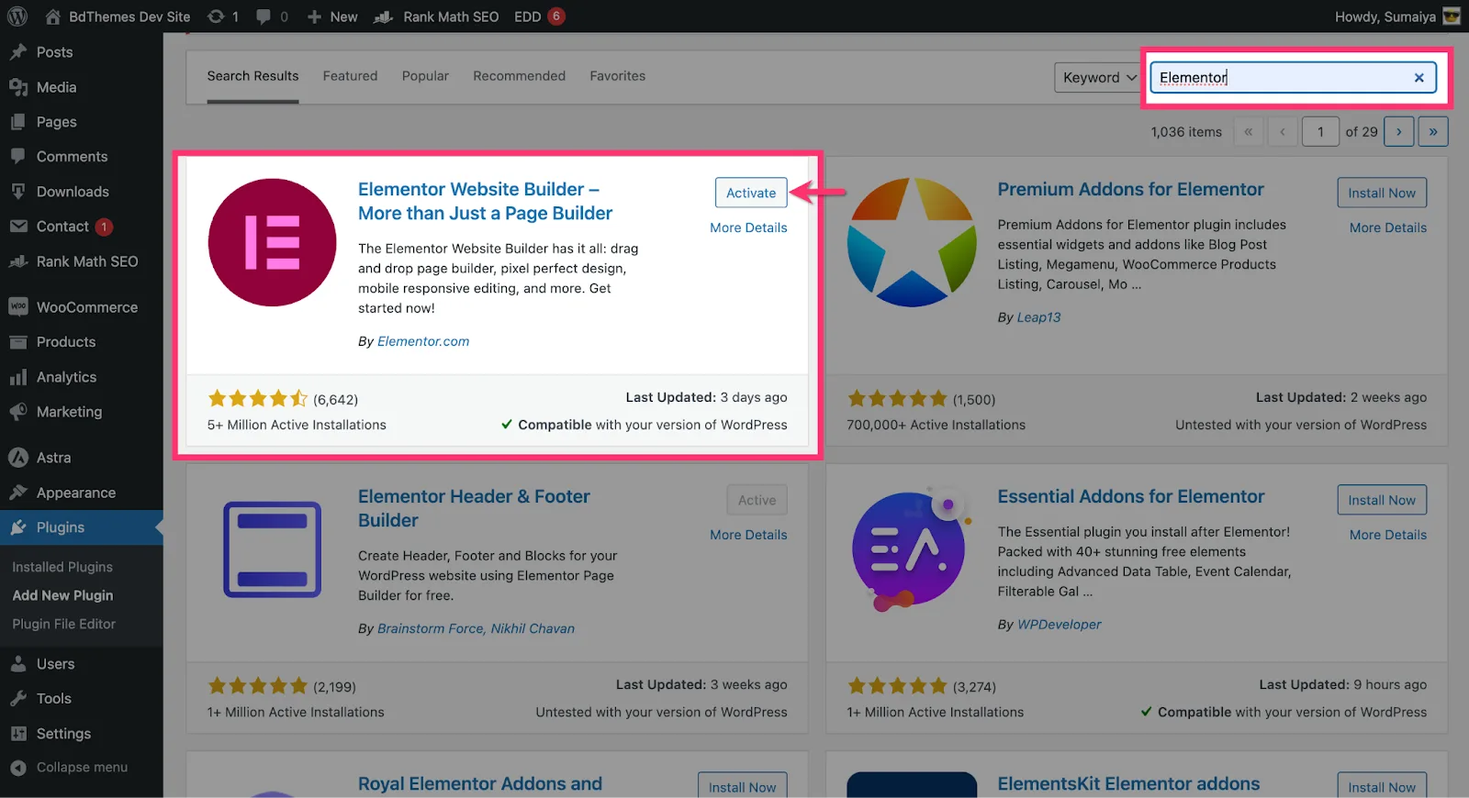The width and height of the screenshot is (1469, 798).
Task: Collapse the admin sidebar menu
Action: tap(69, 768)
